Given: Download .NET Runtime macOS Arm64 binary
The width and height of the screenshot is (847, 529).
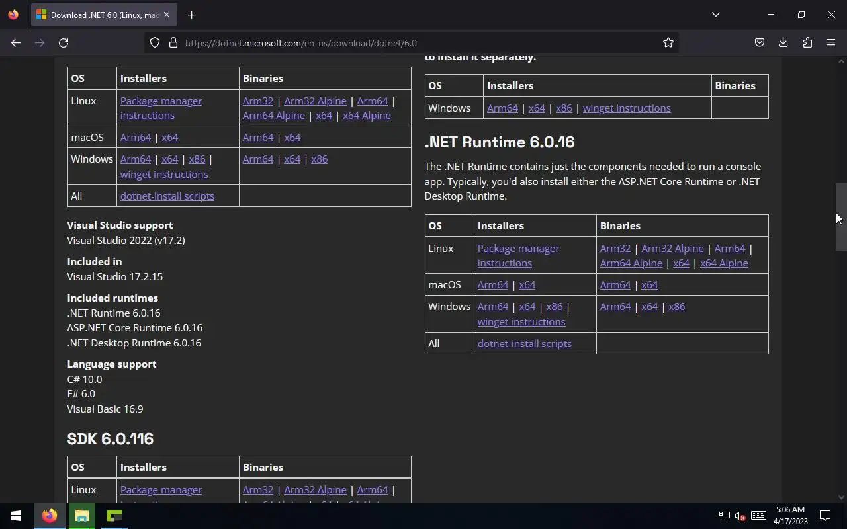Looking at the screenshot, I should click(615, 284).
